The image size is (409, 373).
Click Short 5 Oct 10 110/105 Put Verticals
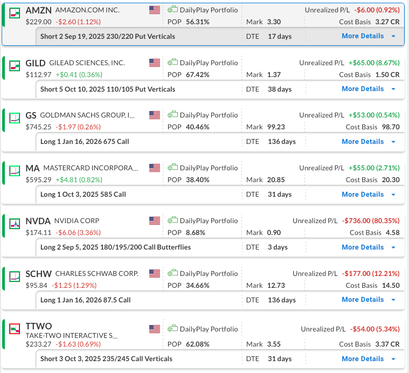click(108, 89)
